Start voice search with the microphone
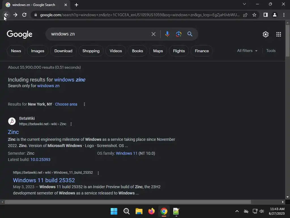290x218 pixels. coord(167,34)
